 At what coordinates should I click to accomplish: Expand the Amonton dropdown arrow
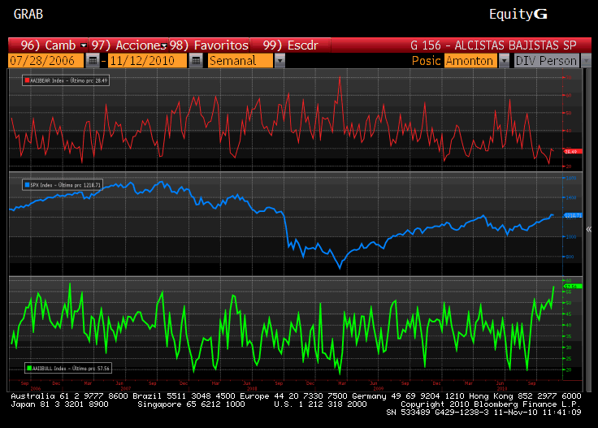pos(505,61)
